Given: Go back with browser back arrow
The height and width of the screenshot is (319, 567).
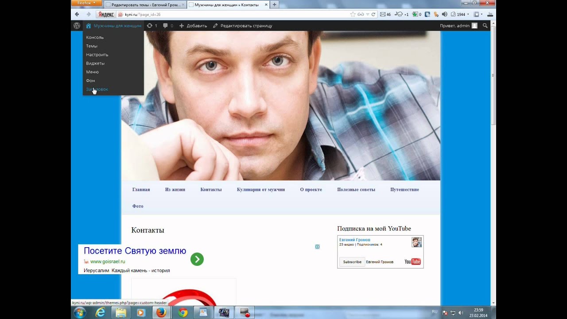Looking at the screenshot, I should coord(77,14).
